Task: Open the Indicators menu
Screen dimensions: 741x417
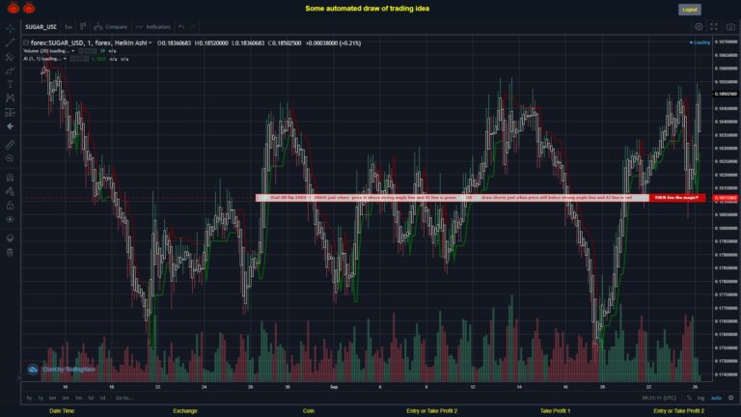Action: 153,27
